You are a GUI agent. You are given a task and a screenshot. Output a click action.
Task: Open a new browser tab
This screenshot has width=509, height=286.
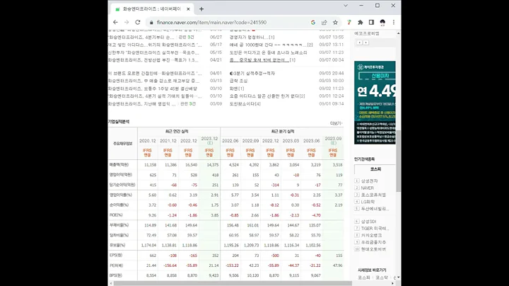tap(201, 9)
